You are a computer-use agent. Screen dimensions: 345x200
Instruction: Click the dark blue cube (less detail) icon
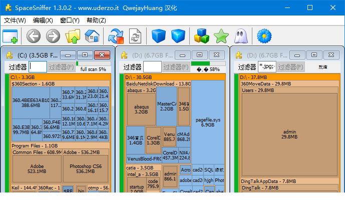(x=158, y=36)
